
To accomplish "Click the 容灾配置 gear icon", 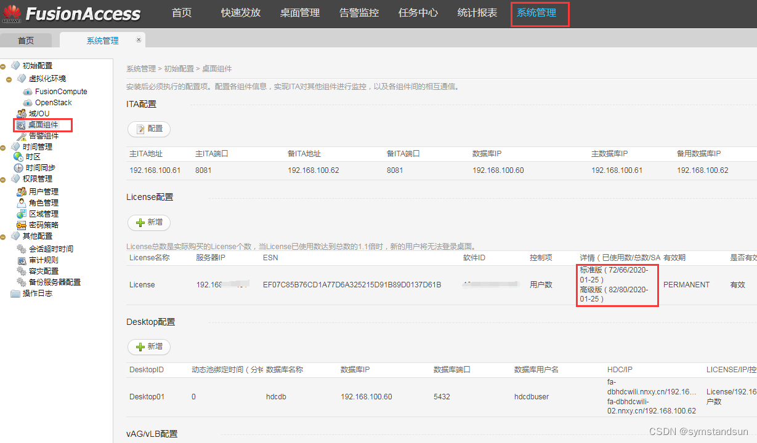I will tap(22, 271).
